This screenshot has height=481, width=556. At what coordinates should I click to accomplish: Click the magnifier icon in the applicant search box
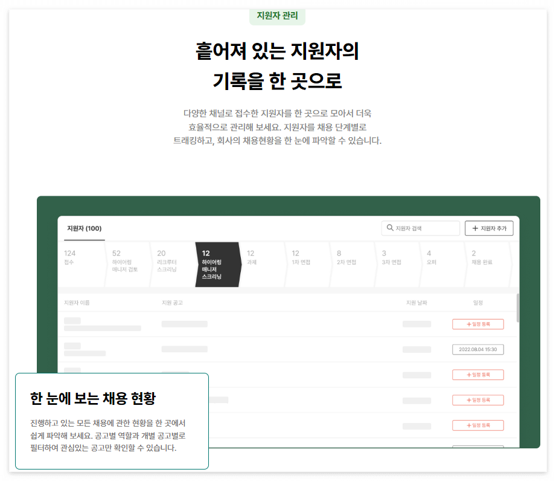tap(390, 228)
